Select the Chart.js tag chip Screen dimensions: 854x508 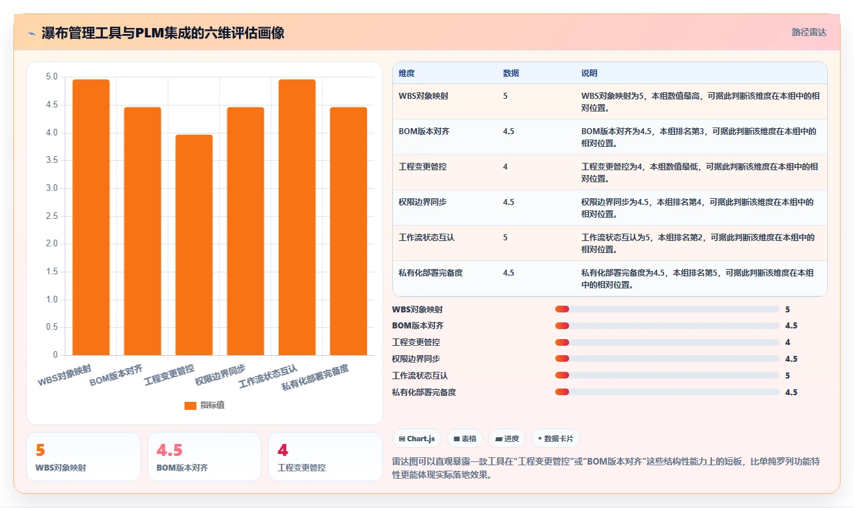pyautogui.click(x=417, y=439)
